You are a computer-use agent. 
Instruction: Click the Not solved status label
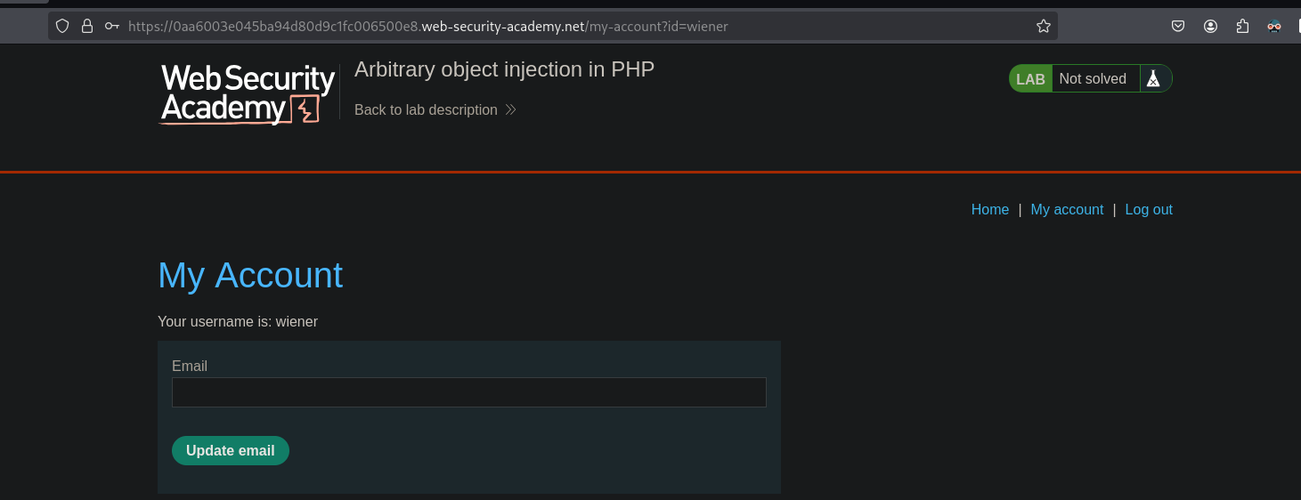pos(1093,79)
